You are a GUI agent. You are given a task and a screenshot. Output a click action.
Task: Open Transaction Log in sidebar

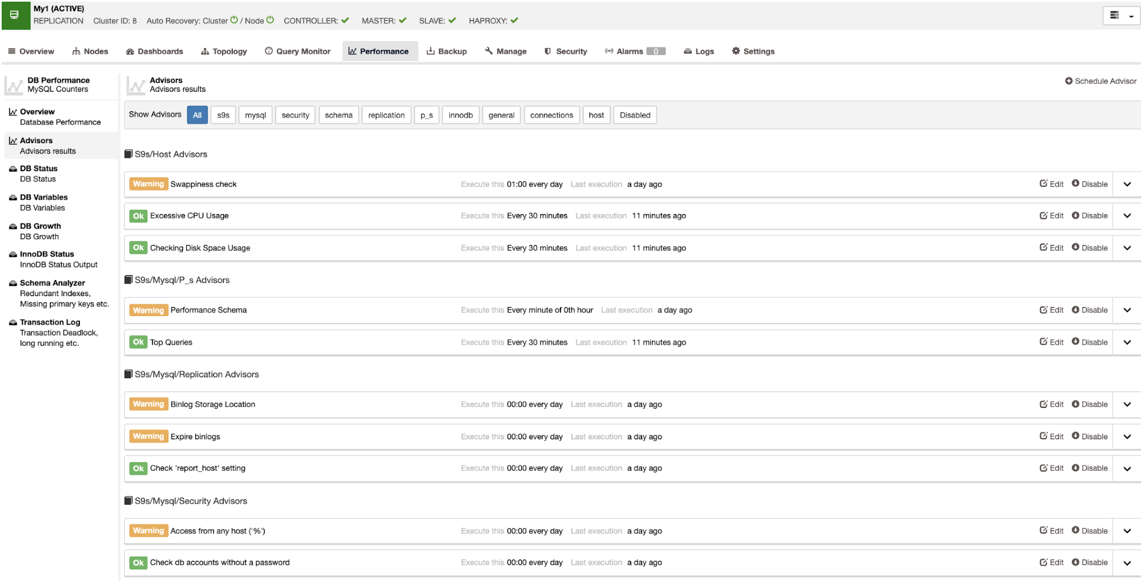[x=60, y=333]
